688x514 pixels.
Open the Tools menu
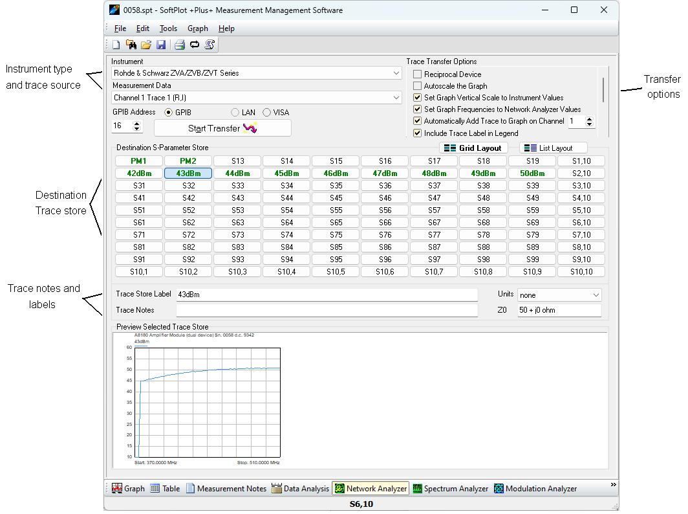pyautogui.click(x=168, y=28)
